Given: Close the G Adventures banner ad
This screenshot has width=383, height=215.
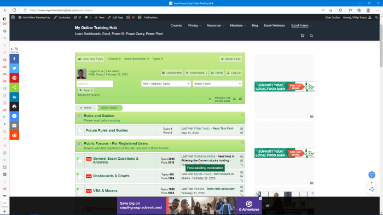Looking at the screenshot, I should tap(260, 199).
